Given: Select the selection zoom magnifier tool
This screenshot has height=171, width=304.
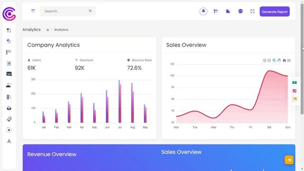Looking at the screenshot, I should [274, 60].
